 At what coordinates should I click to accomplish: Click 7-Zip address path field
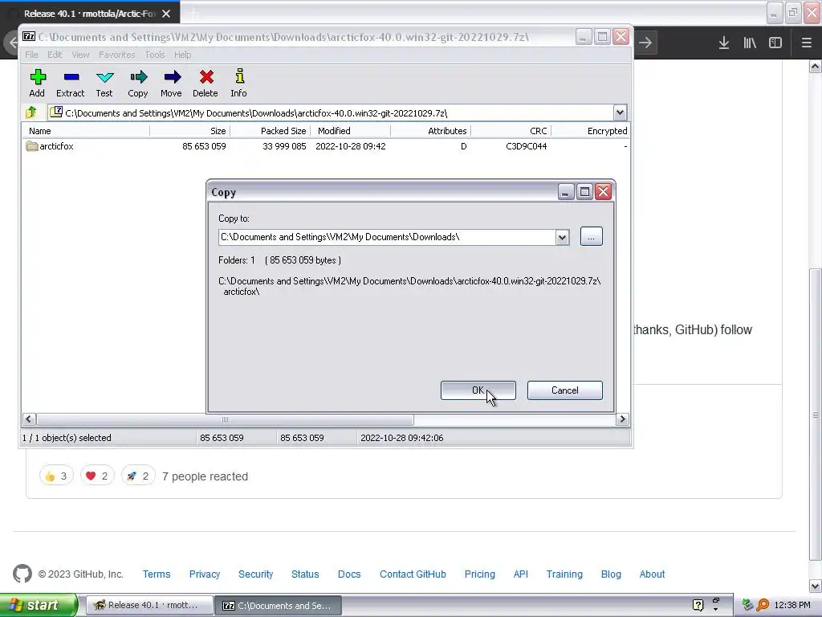331,112
